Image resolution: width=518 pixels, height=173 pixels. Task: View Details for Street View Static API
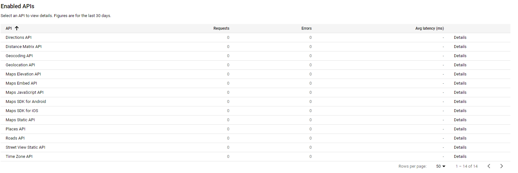460,147
